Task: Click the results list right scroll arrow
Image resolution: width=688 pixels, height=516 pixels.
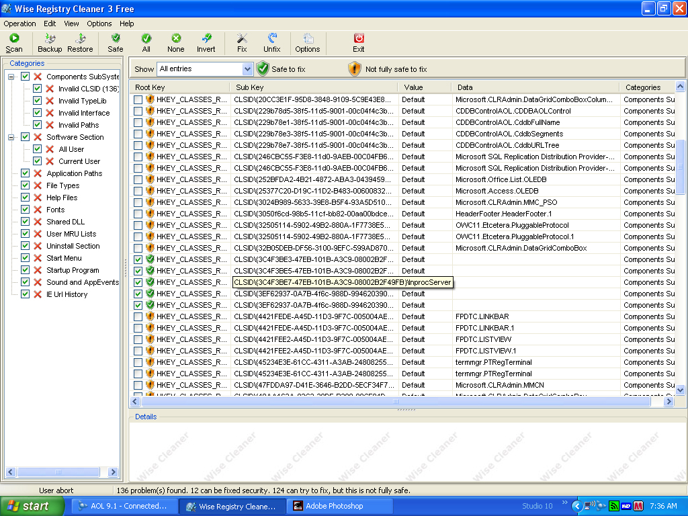Action: click(669, 402)
